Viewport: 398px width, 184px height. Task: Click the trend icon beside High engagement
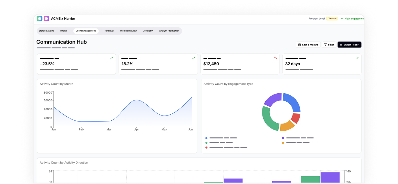342,18
